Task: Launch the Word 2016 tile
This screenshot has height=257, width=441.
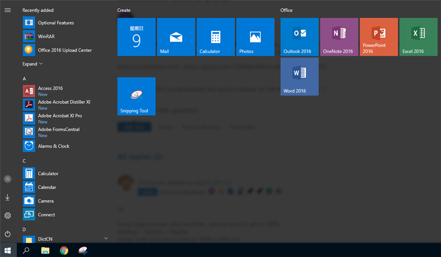Action: pyautogui.click(x=300, y=77)
